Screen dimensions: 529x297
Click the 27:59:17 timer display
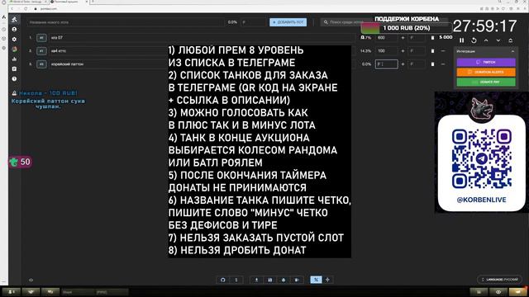tap(485, 26)
